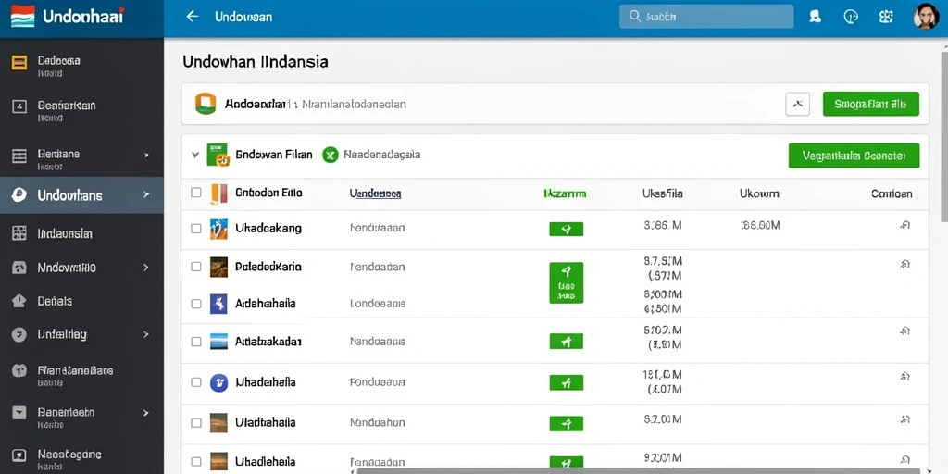Click the action icon in Pdededkaria row
This screenshot has height=474, width=948.
(x=905, y=264)
